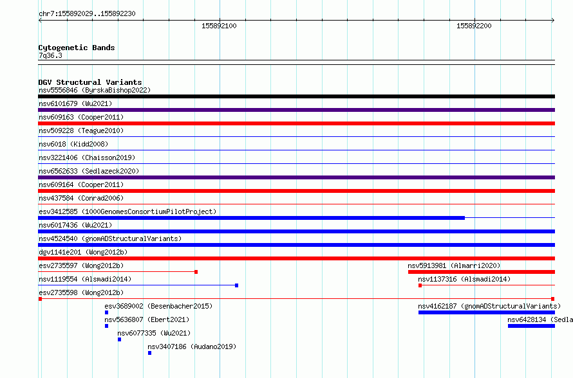Click the blue nsv6428134 variant bar
This screenshot has width=573, height=378.
(531, 326)
